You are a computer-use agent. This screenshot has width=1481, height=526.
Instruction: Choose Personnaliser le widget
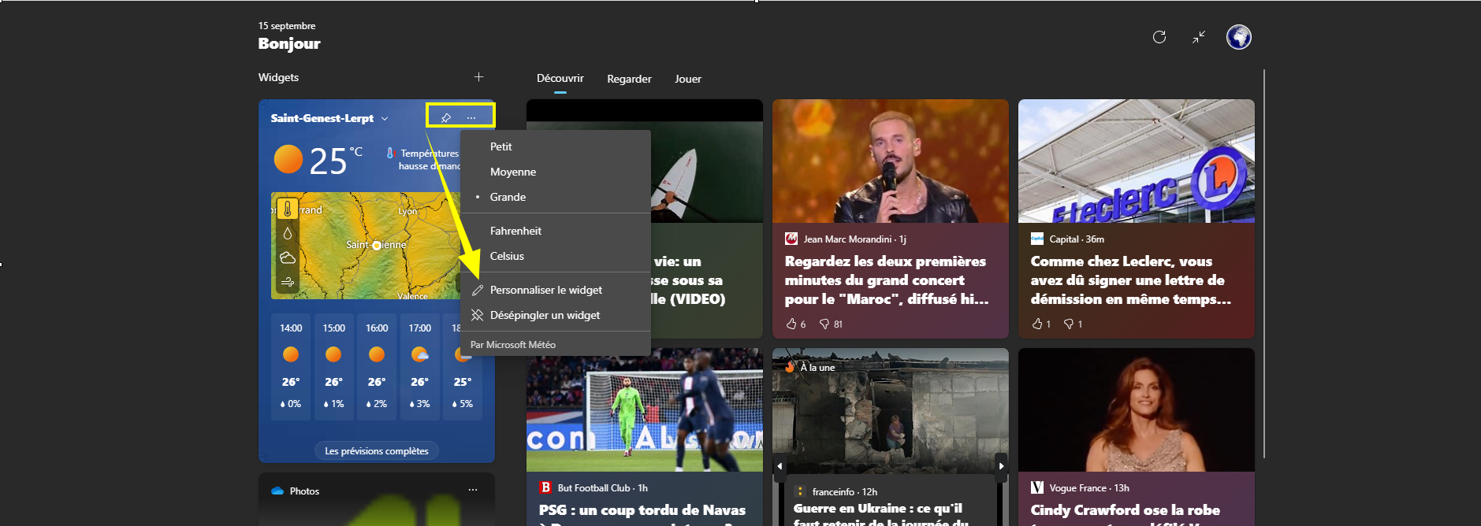pos(556,290)
